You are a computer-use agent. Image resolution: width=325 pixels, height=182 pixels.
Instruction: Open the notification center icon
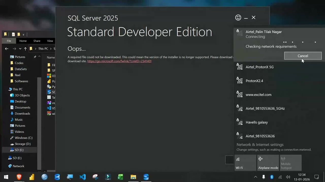(317, 177)
